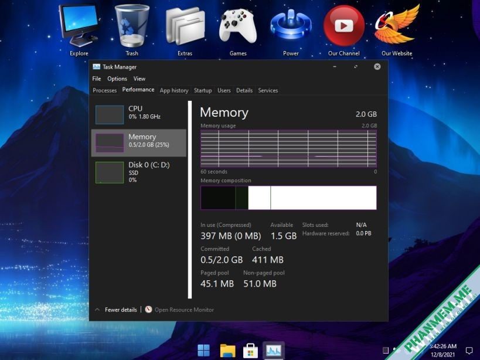Open the File menu
The image size is (480, 360).
click(97, 79)
